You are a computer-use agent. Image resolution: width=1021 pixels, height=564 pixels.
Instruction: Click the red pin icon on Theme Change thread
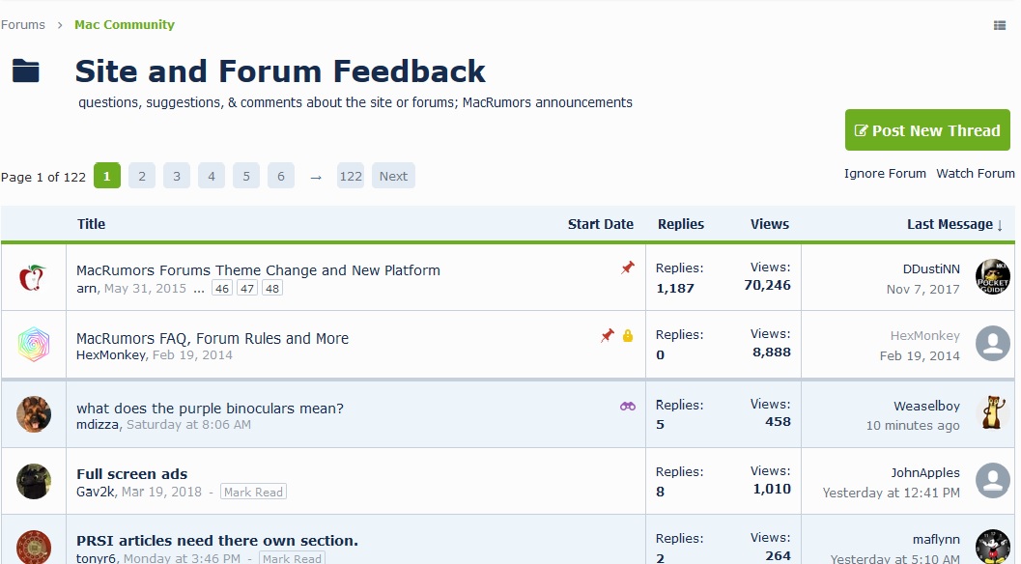(627, 268)
